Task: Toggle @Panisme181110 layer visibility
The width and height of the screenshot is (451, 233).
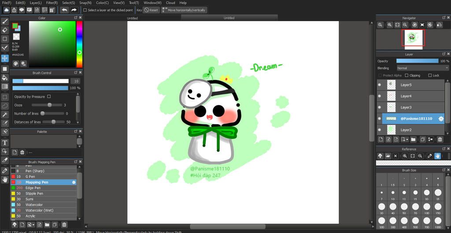Action: coord(379,119)
